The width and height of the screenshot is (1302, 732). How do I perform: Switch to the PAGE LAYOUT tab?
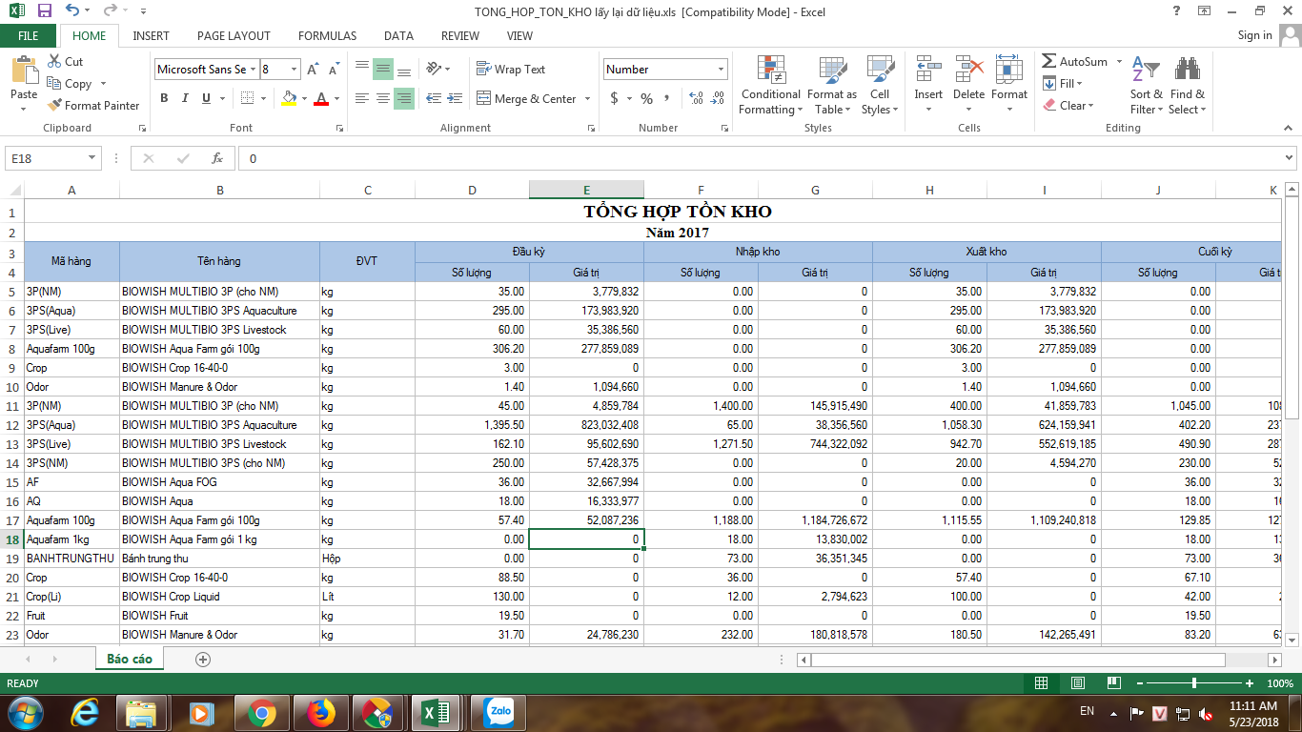[234, 35]
